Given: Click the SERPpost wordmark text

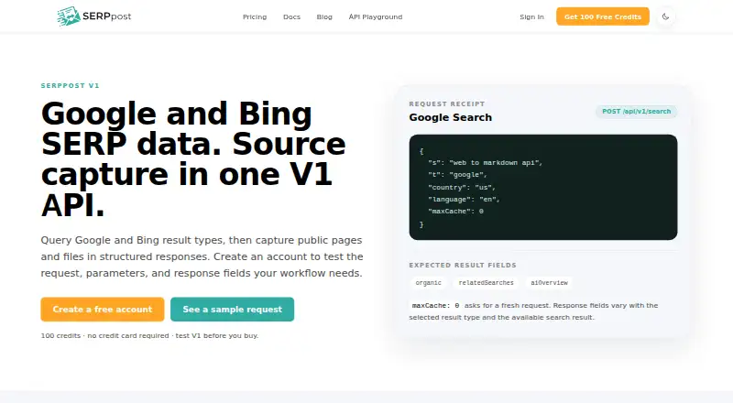Looking at the screenshot, I should (x=107, y=16).
